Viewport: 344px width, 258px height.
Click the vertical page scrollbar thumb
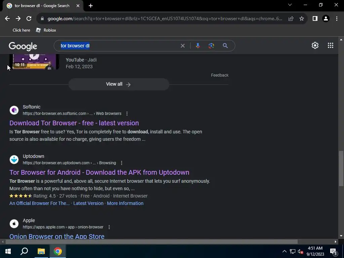341,168
